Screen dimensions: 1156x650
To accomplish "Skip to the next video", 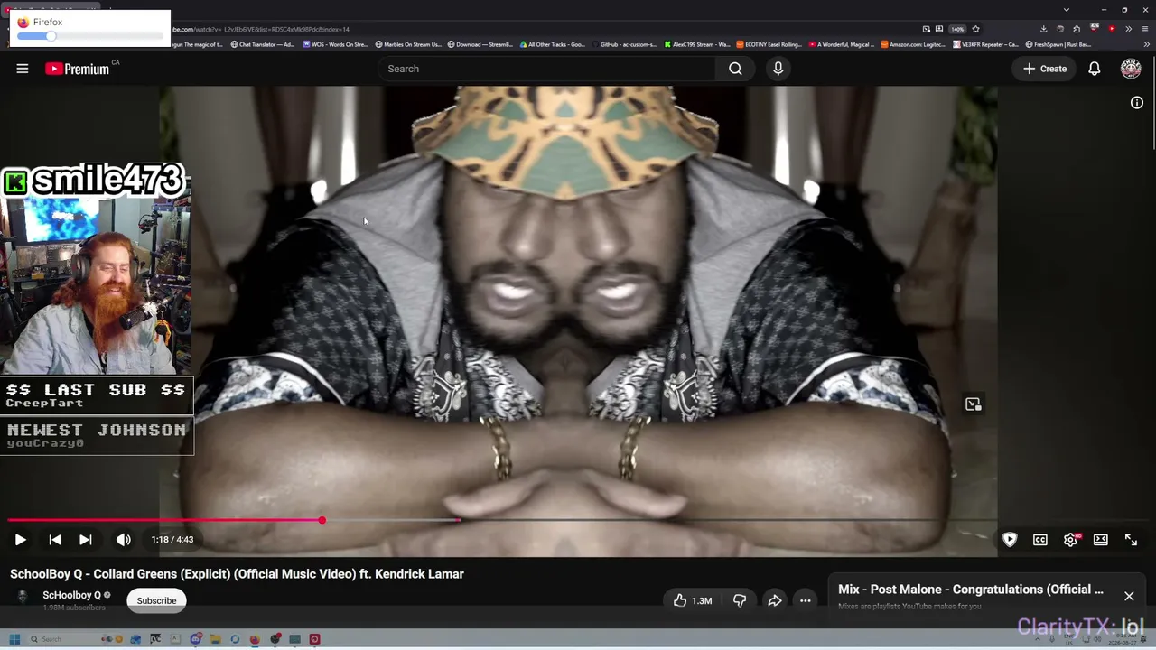I will (x=86, y=540).
